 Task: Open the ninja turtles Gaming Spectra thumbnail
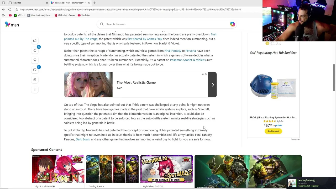[112, 169]
